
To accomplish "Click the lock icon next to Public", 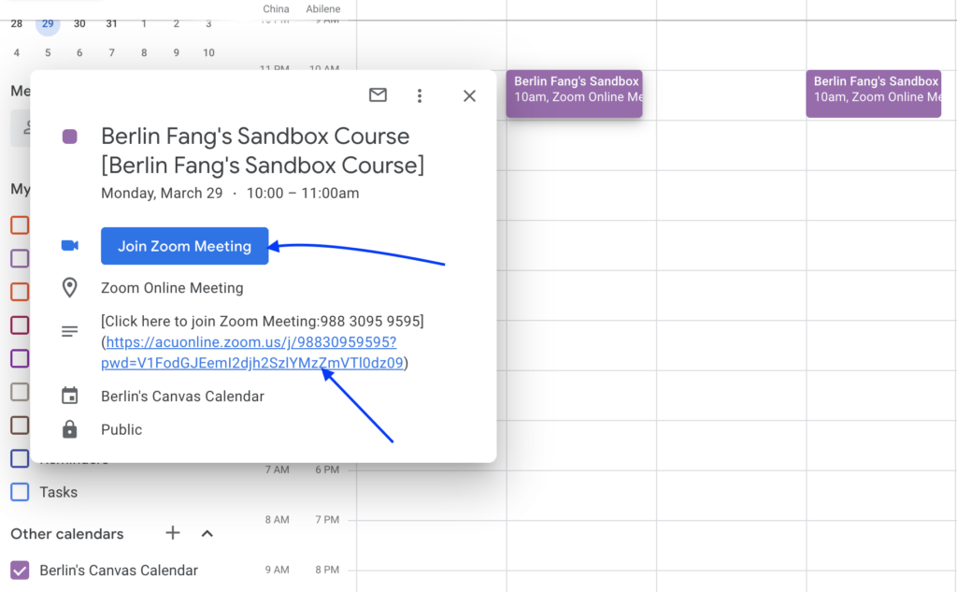I will [x=70, y=429].
